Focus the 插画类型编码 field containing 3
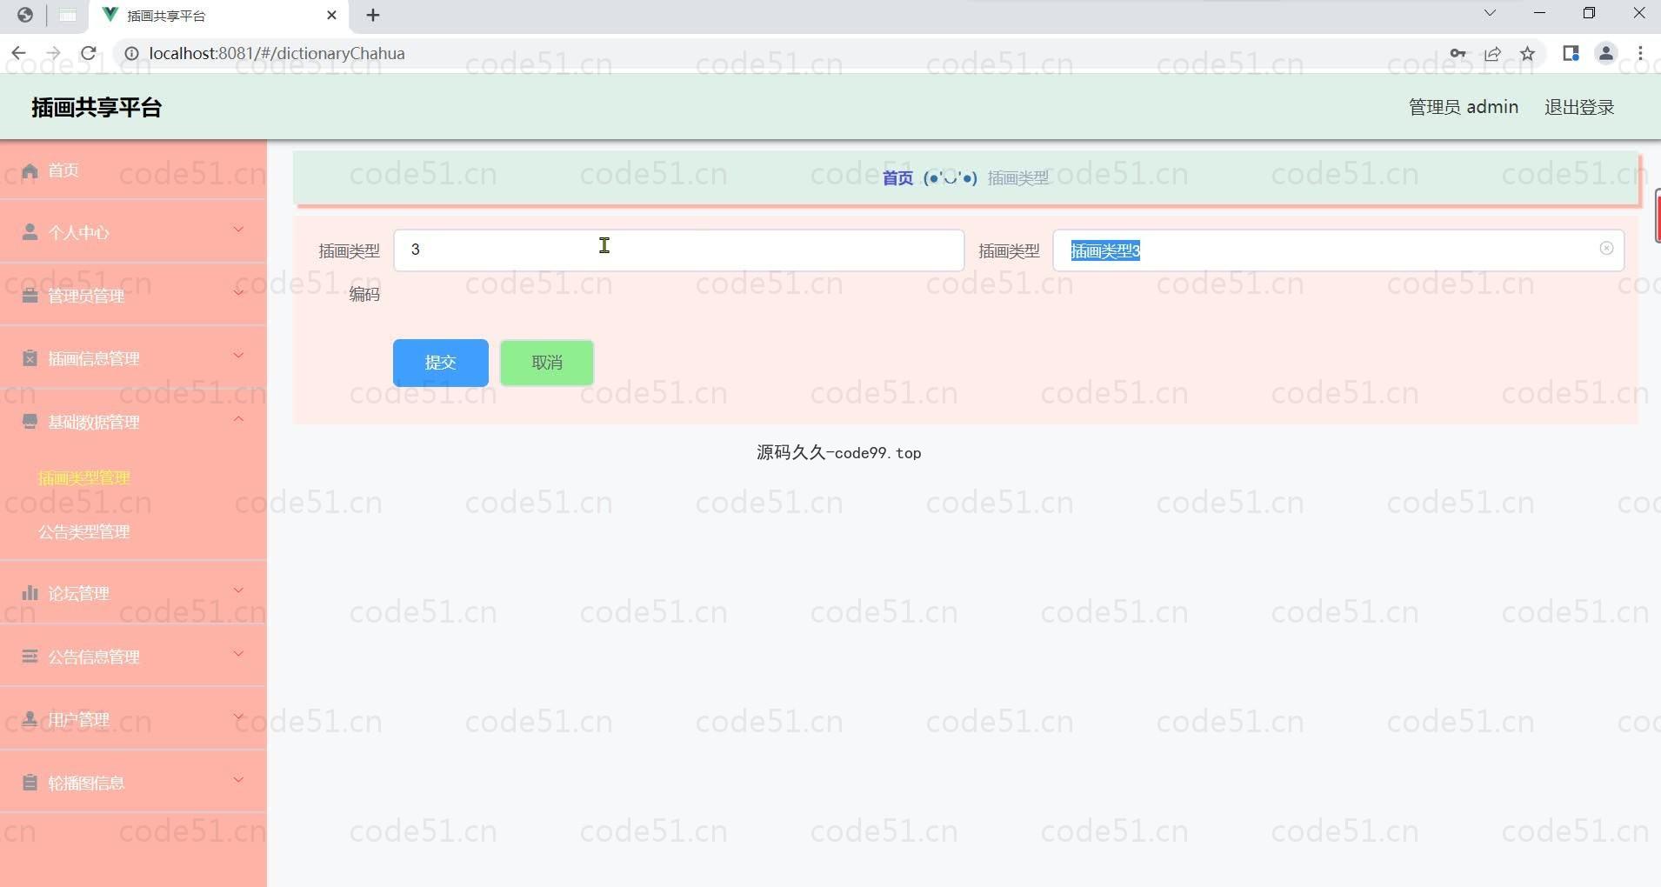 679,250
